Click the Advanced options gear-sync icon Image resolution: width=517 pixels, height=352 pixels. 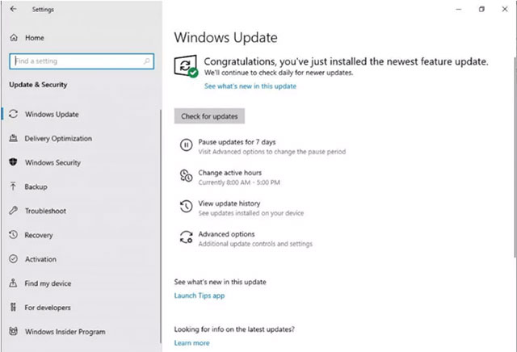[x=186, y=237]
